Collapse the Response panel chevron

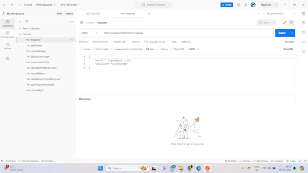(295, 99)
